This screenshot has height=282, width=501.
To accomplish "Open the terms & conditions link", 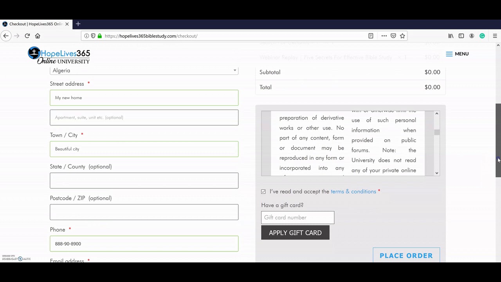I will point(353,192).
